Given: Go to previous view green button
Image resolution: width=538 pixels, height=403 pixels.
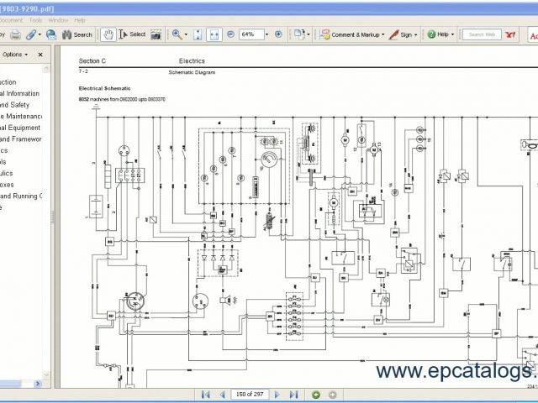Looking at the screenshot, I should [x=316, y=394].
